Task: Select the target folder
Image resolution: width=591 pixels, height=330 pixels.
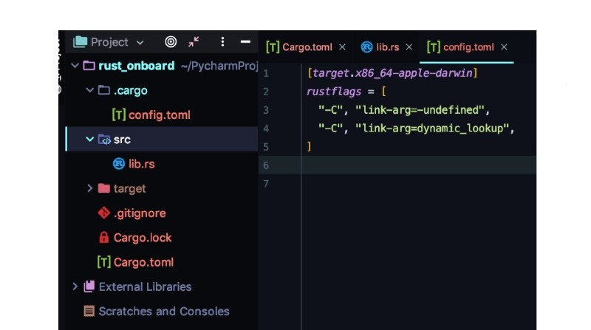Action: [x=130, y=189]
